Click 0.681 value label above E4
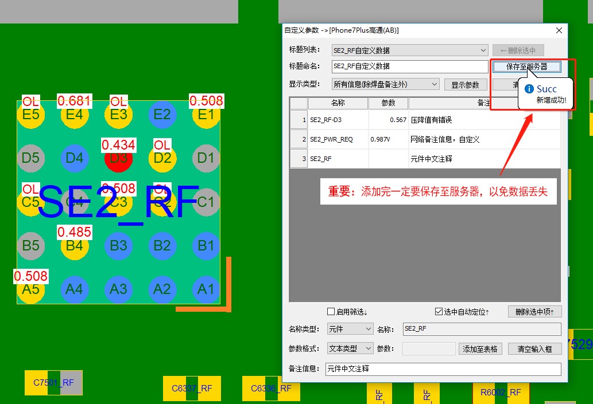Screen dimensions: 593x404 click(74, 101)
